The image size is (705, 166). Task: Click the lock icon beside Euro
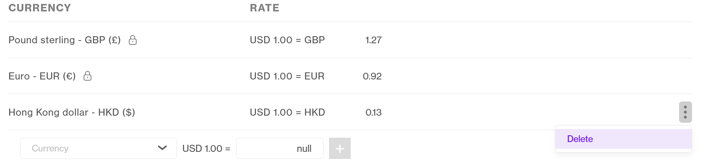tap(88, 76)
